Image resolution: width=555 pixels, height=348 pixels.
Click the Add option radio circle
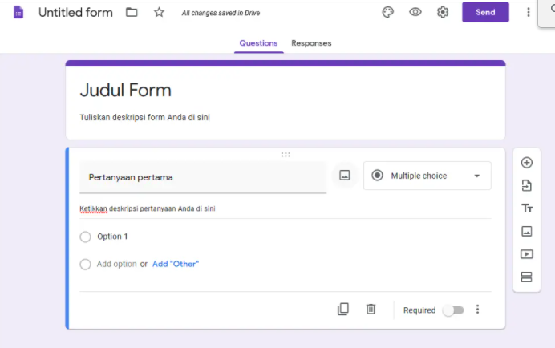pyautogui.click(x=85, y=264)
